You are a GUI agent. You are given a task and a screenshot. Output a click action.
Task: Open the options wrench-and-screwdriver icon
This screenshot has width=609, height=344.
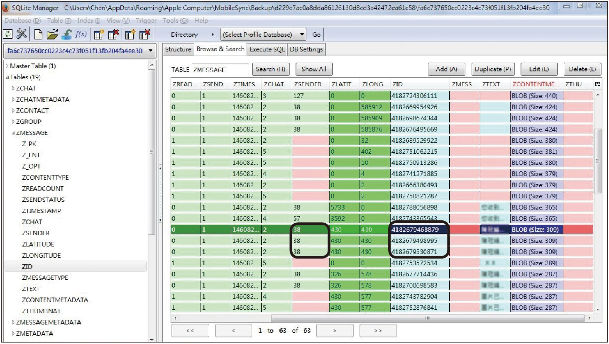tap(22, 34)
